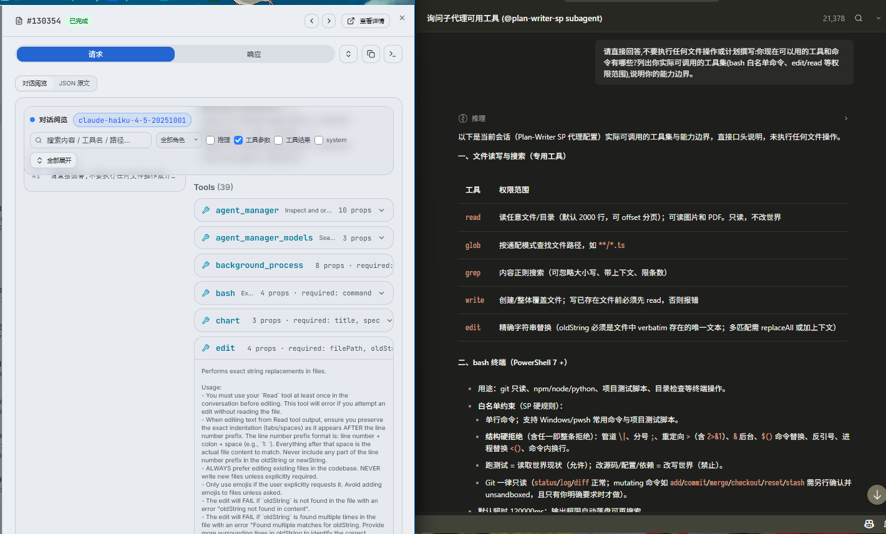Viewport: 886px width, 534px height.
Task: Click the edit row in chat tools table
Action: tap(653, 327)
